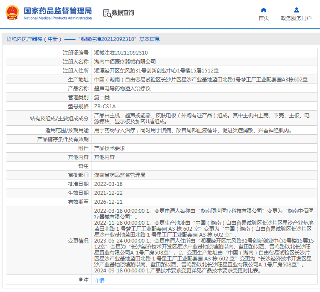Screen dimensions: 320x292
Task: Click the user portal person icon
Action: pos(297,10)
